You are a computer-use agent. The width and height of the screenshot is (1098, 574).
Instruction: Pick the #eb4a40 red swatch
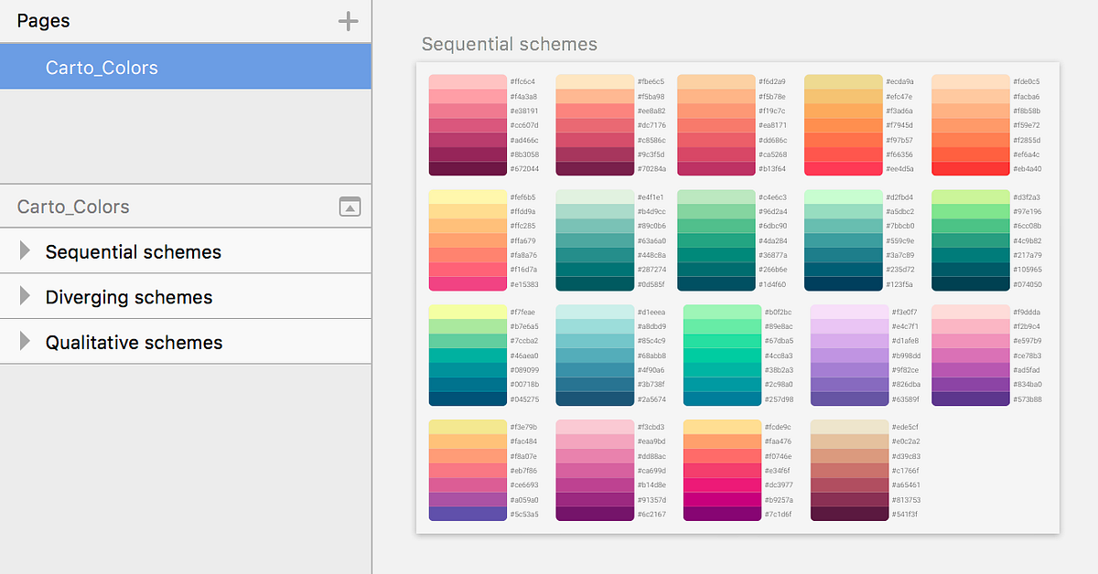point(971,168)
